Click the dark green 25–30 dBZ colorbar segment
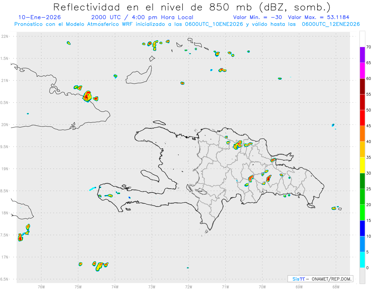Screen dimensions: 377x291 [362, 181]
